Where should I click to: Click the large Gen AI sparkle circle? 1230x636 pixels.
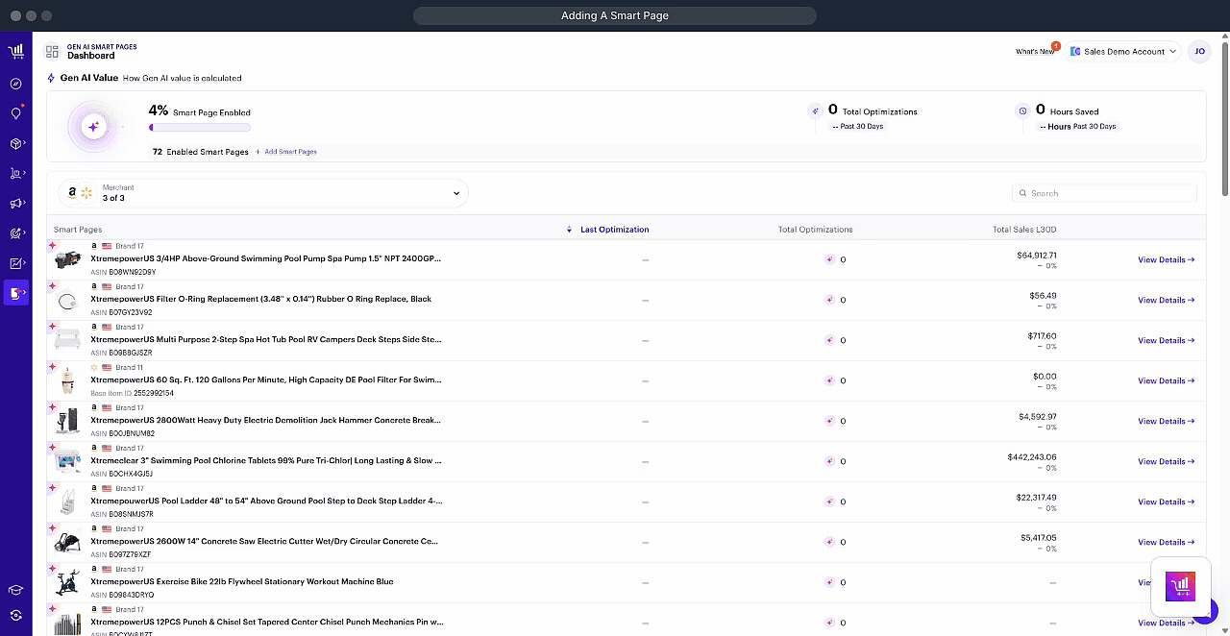[93, 126]
